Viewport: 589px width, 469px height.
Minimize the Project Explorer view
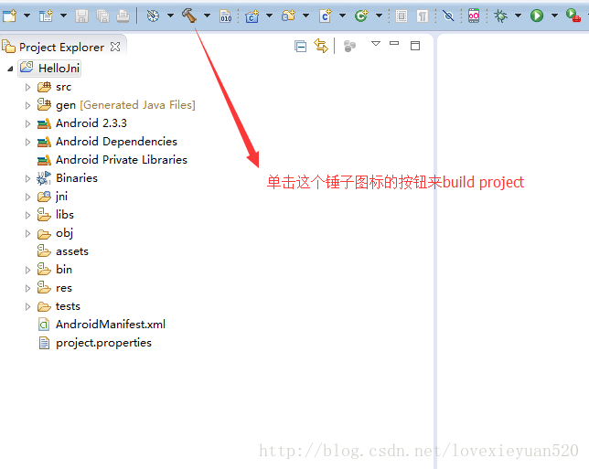click(394, 43)
